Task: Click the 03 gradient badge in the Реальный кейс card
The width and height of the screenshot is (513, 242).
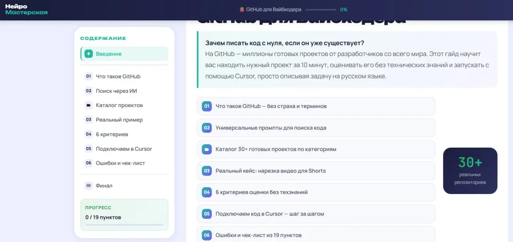Action: [x=207, y=171]
